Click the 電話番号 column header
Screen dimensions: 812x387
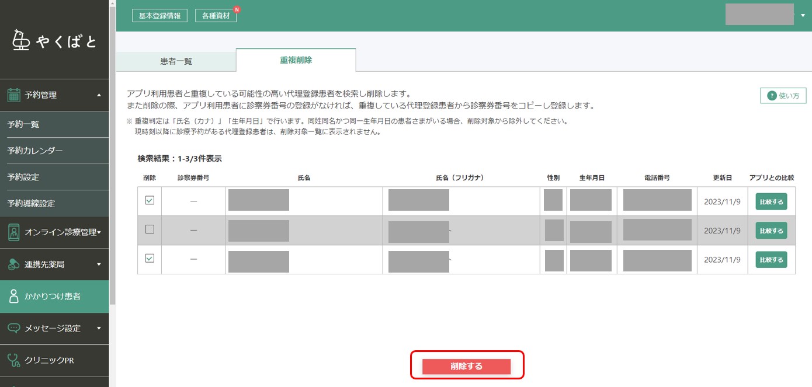point(657,177)
